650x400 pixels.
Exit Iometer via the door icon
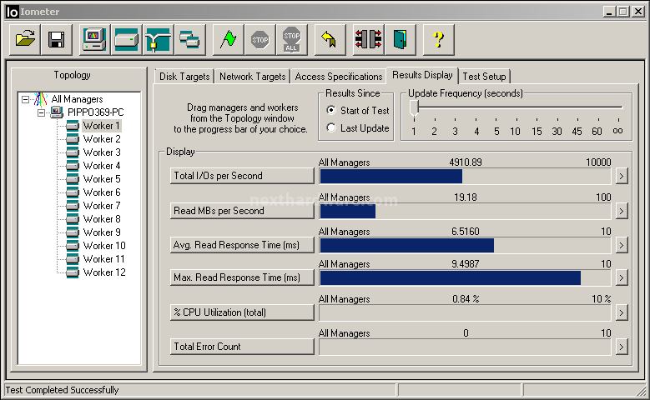point(400,40)
